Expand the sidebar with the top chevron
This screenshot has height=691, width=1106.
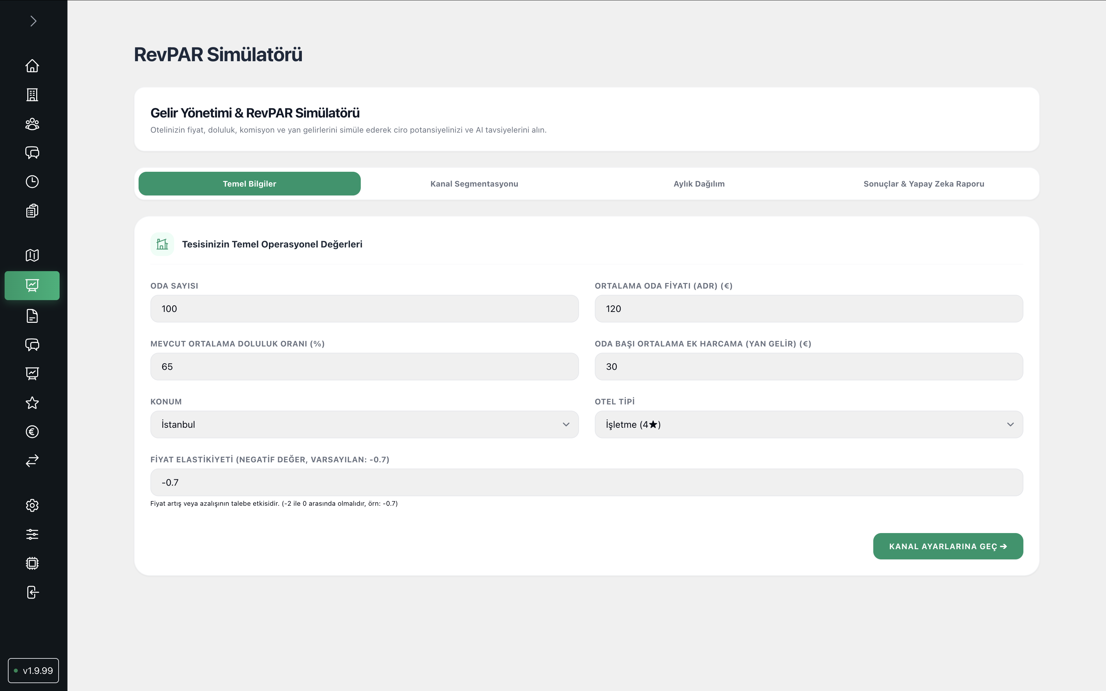pos(33,21)
